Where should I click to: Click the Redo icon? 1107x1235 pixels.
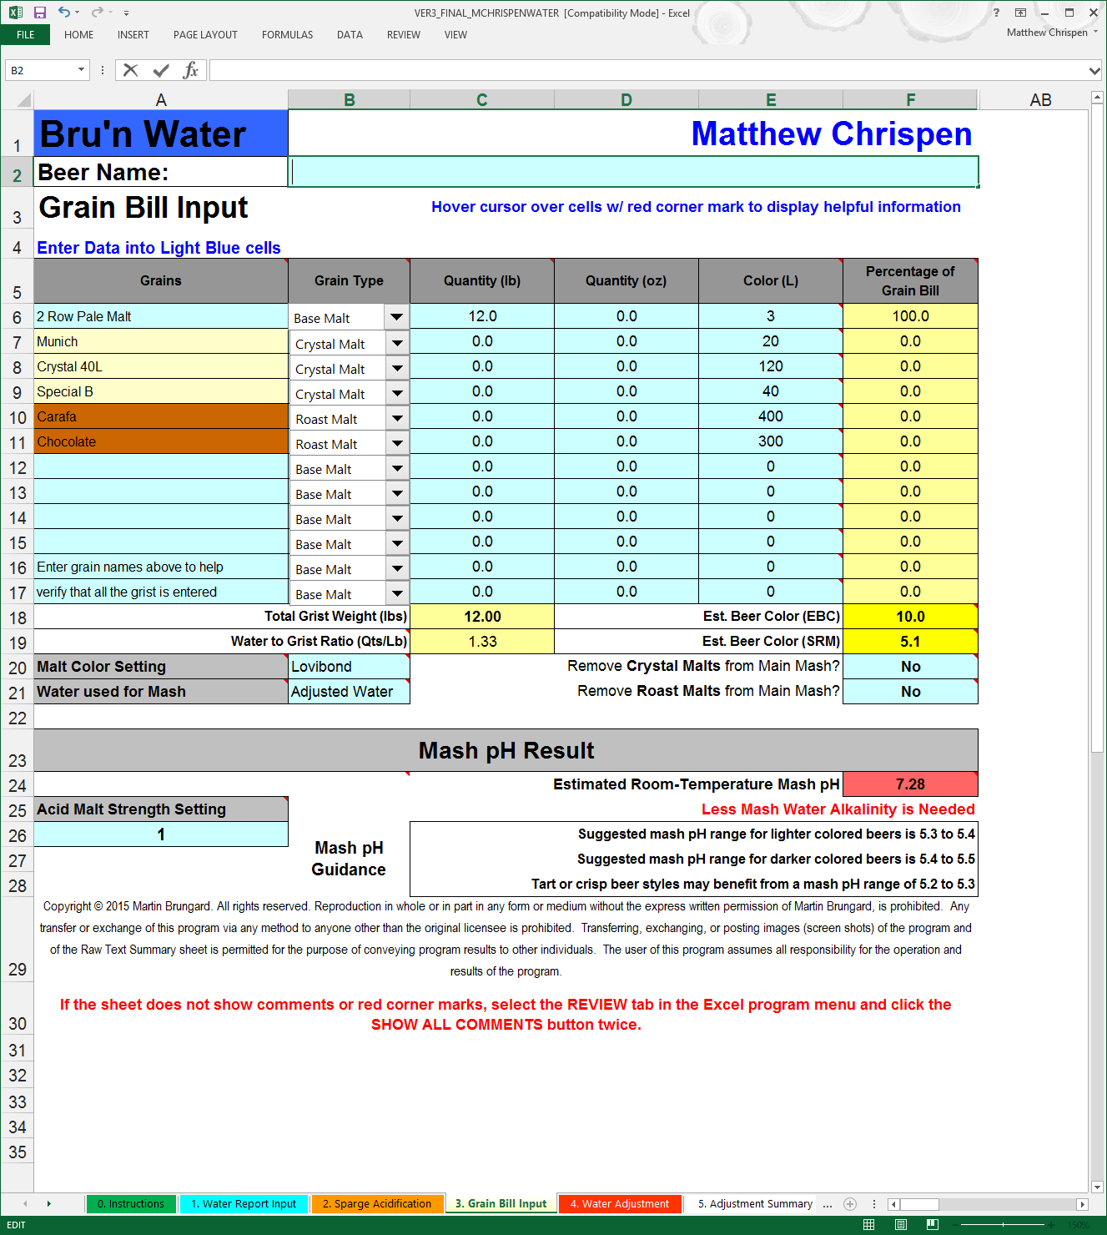(98, 12)
